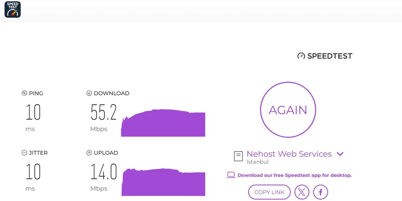Click the Istanbul server location text
The width and height of the screenshot is (402, 201).
point(257,162)
